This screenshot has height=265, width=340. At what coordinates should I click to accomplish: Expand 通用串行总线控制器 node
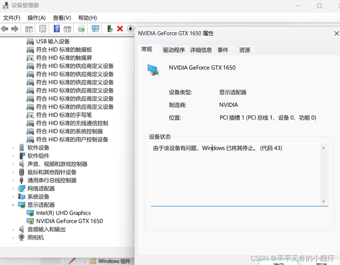[13, 180]
